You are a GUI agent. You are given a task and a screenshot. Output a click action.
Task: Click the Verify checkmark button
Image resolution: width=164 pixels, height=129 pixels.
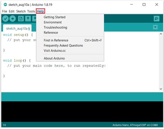click(6, 18)
